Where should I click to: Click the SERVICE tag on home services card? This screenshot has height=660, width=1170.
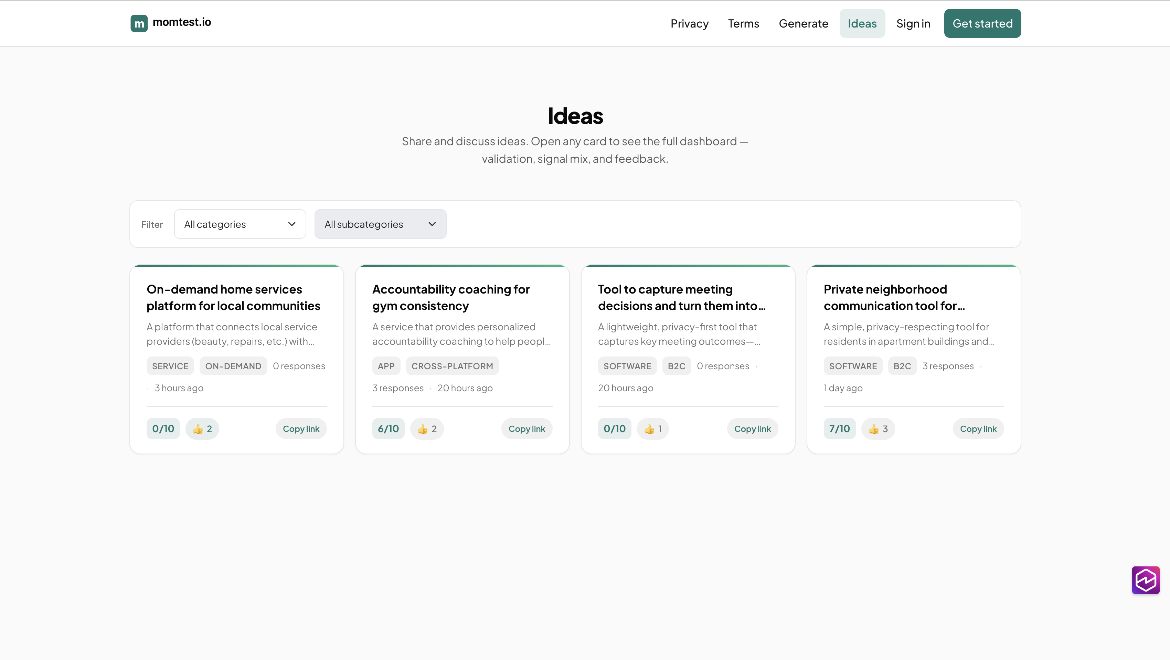(x=170, y=366)
